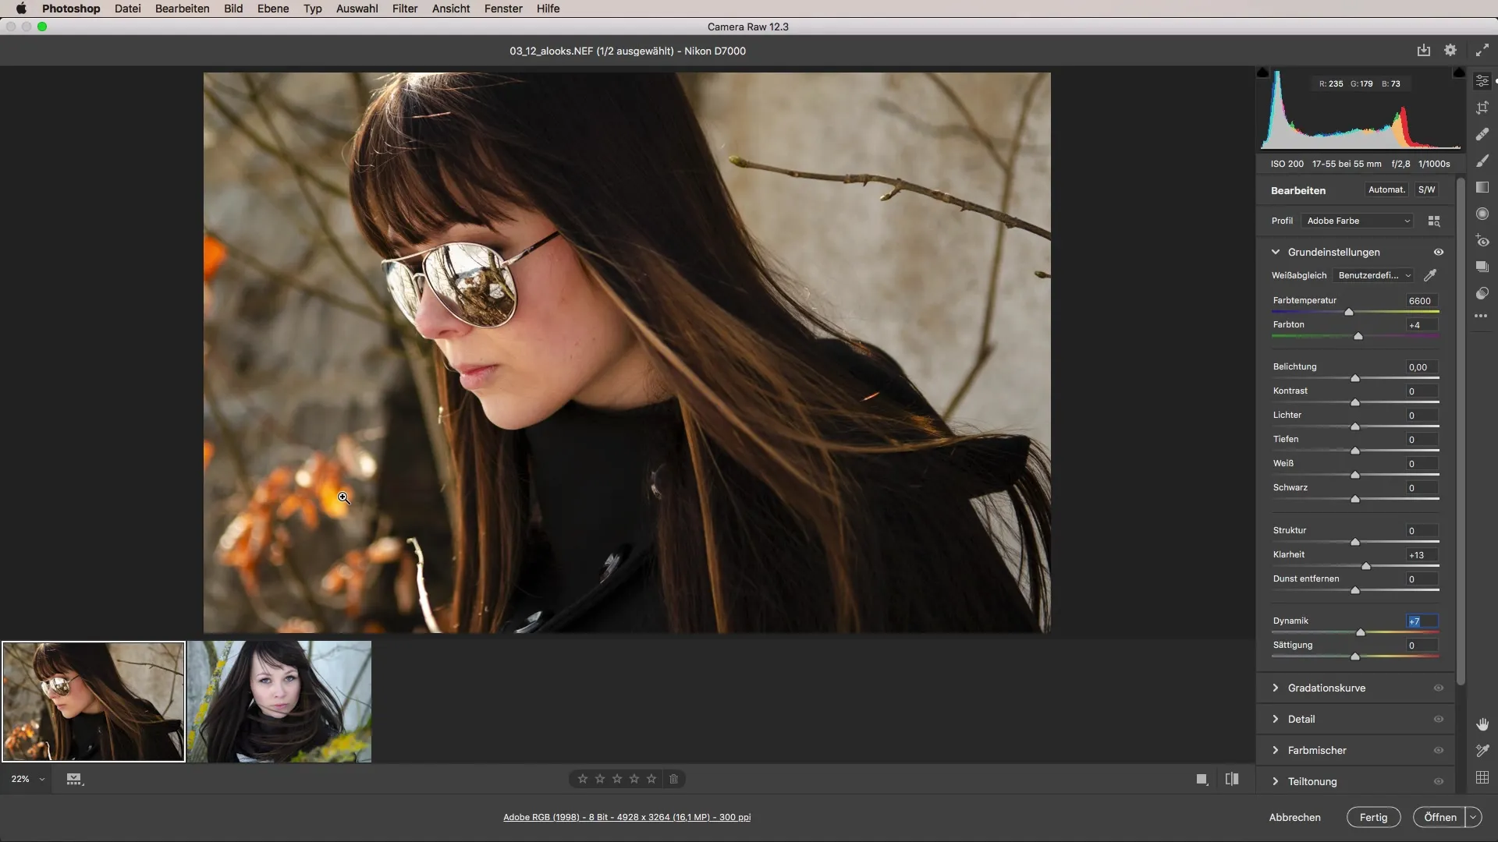
Task: Open Camera Raw preferences gear
Action: [x=1450, y=51]
